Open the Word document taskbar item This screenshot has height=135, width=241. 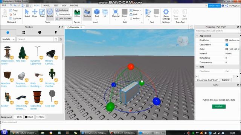click(94, 133)
